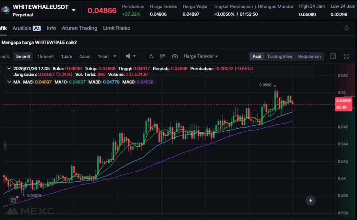Click 'Mengapa harga WHITEWHALE naik?' link
This screenshot has width=357, height=220.
click(x=39, y=42)
